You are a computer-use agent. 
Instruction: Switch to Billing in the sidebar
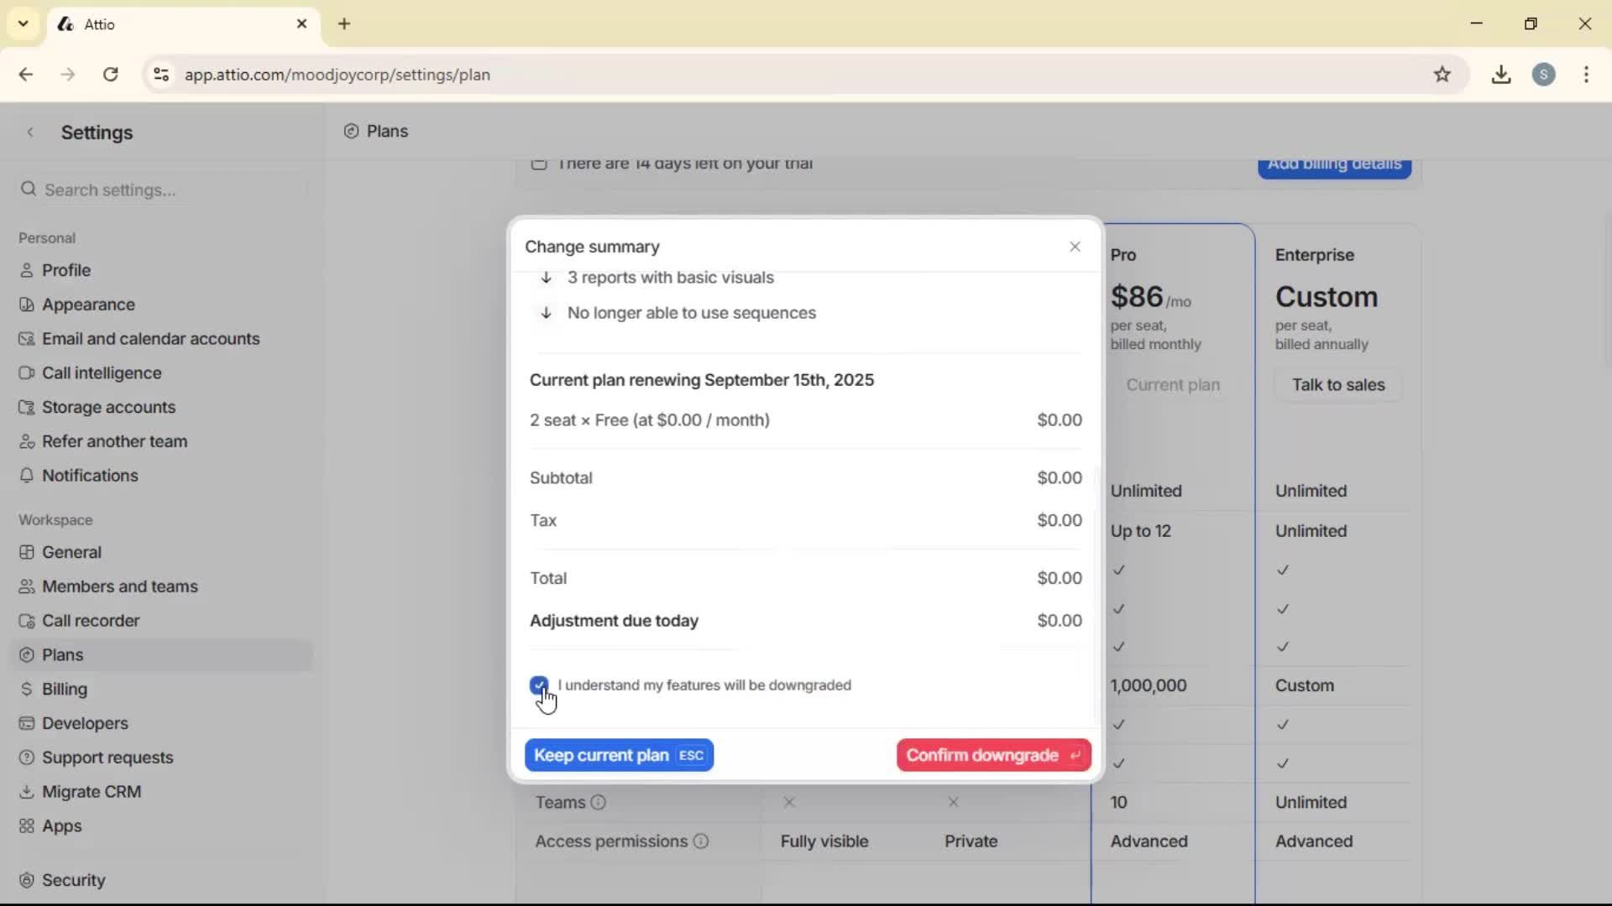click(x=63, y=689)
